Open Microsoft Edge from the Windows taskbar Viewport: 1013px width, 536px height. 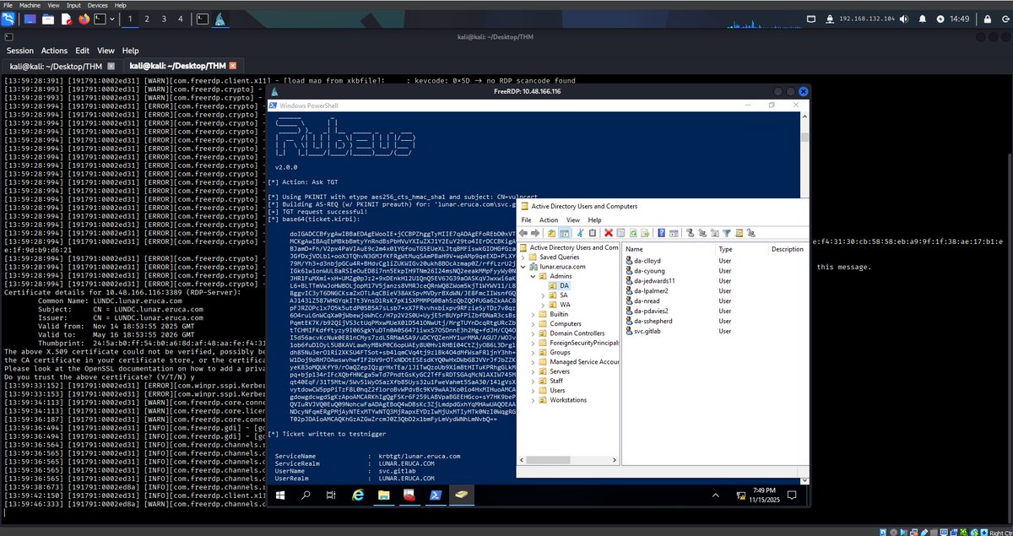(x=358, y=495)
